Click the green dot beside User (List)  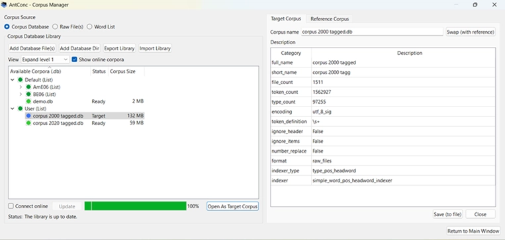21,108
